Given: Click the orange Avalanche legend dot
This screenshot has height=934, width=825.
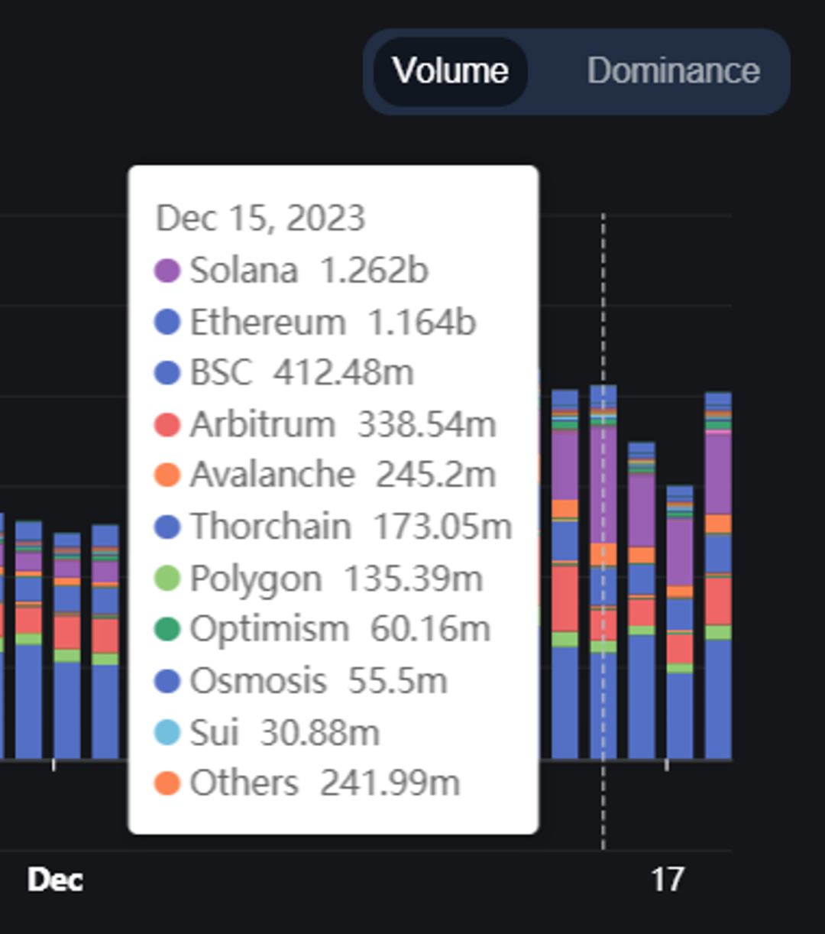Looking at the screenshot, I should coord(169,475).
